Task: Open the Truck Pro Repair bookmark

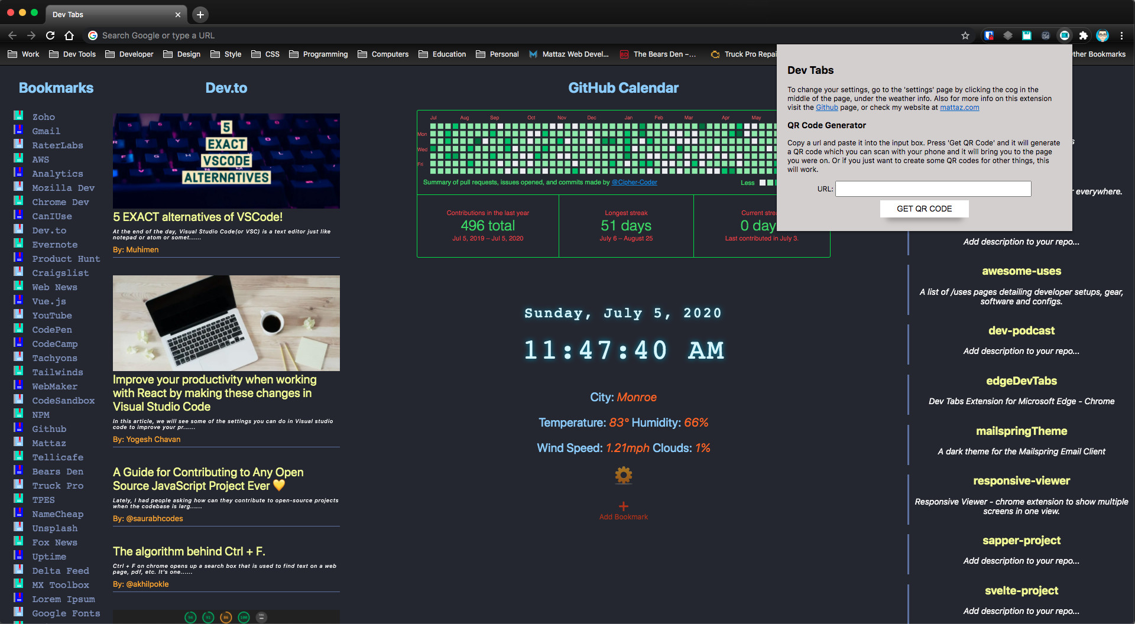Action: 744,54
